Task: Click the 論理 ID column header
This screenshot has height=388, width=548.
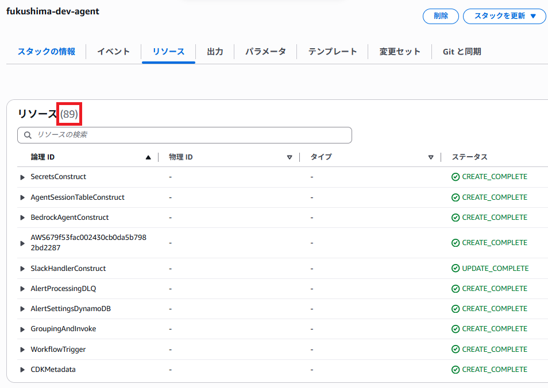Action: [x=43, y=157]
